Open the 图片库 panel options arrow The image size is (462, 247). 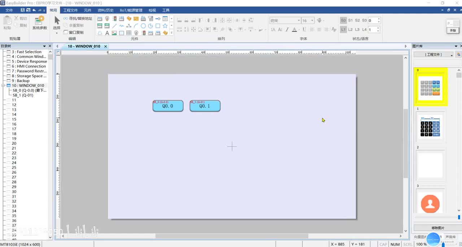click(456, 46)
